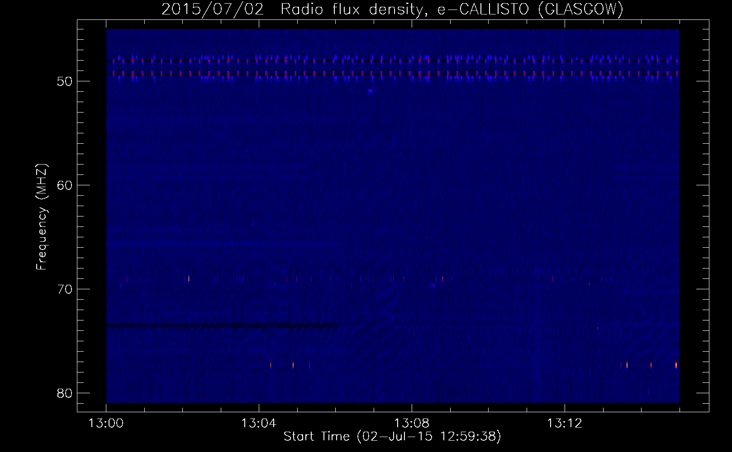The height and width of the screenshot is (452, 732).
Task: Click the 13:04 time tick label
Action: 259,424
